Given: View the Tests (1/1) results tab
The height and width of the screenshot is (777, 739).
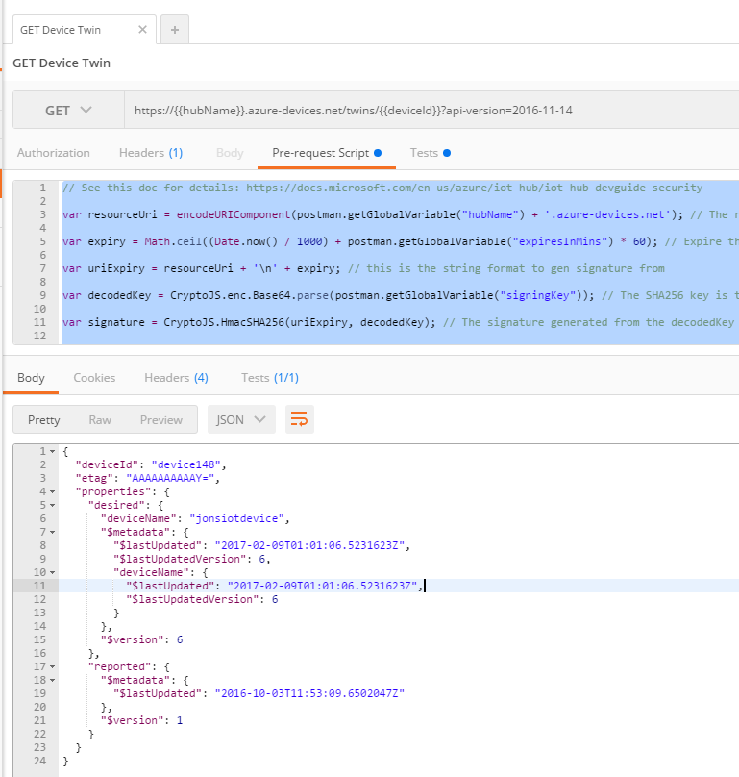Looking at the screenshot, I should (270, 378).
